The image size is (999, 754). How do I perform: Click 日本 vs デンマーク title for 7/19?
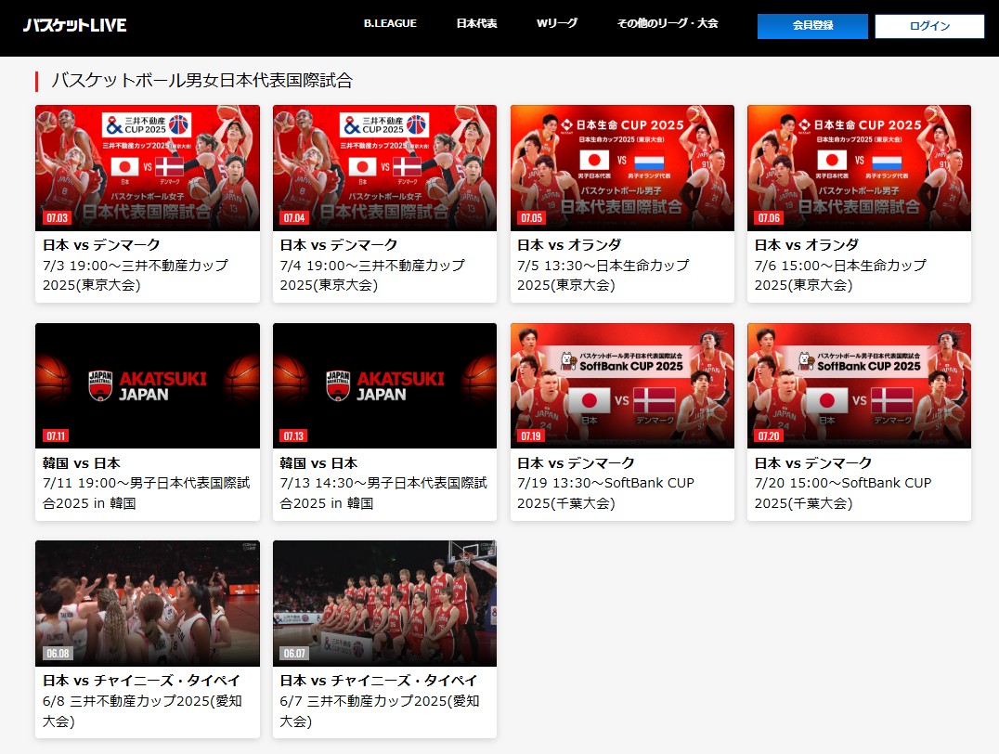(576, 463)
